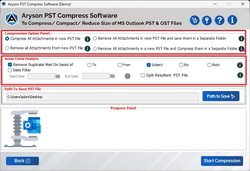Image resolution: width=250 pixels, height=171 pixels.
Task: Select Remove all Attachments From new PST File
Action: coord(7,48)
